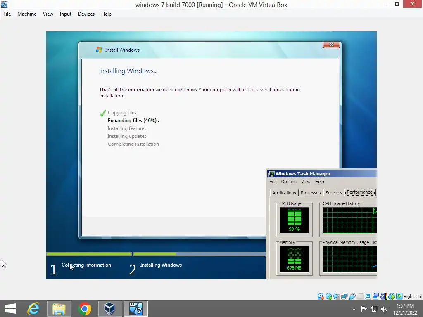Switch to the Applications tab in Task Manager
This screenshot has width=423, height=317.
tap(284, 193)
